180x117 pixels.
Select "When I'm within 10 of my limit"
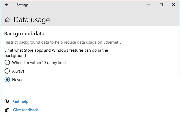click(x=8, y=63)
